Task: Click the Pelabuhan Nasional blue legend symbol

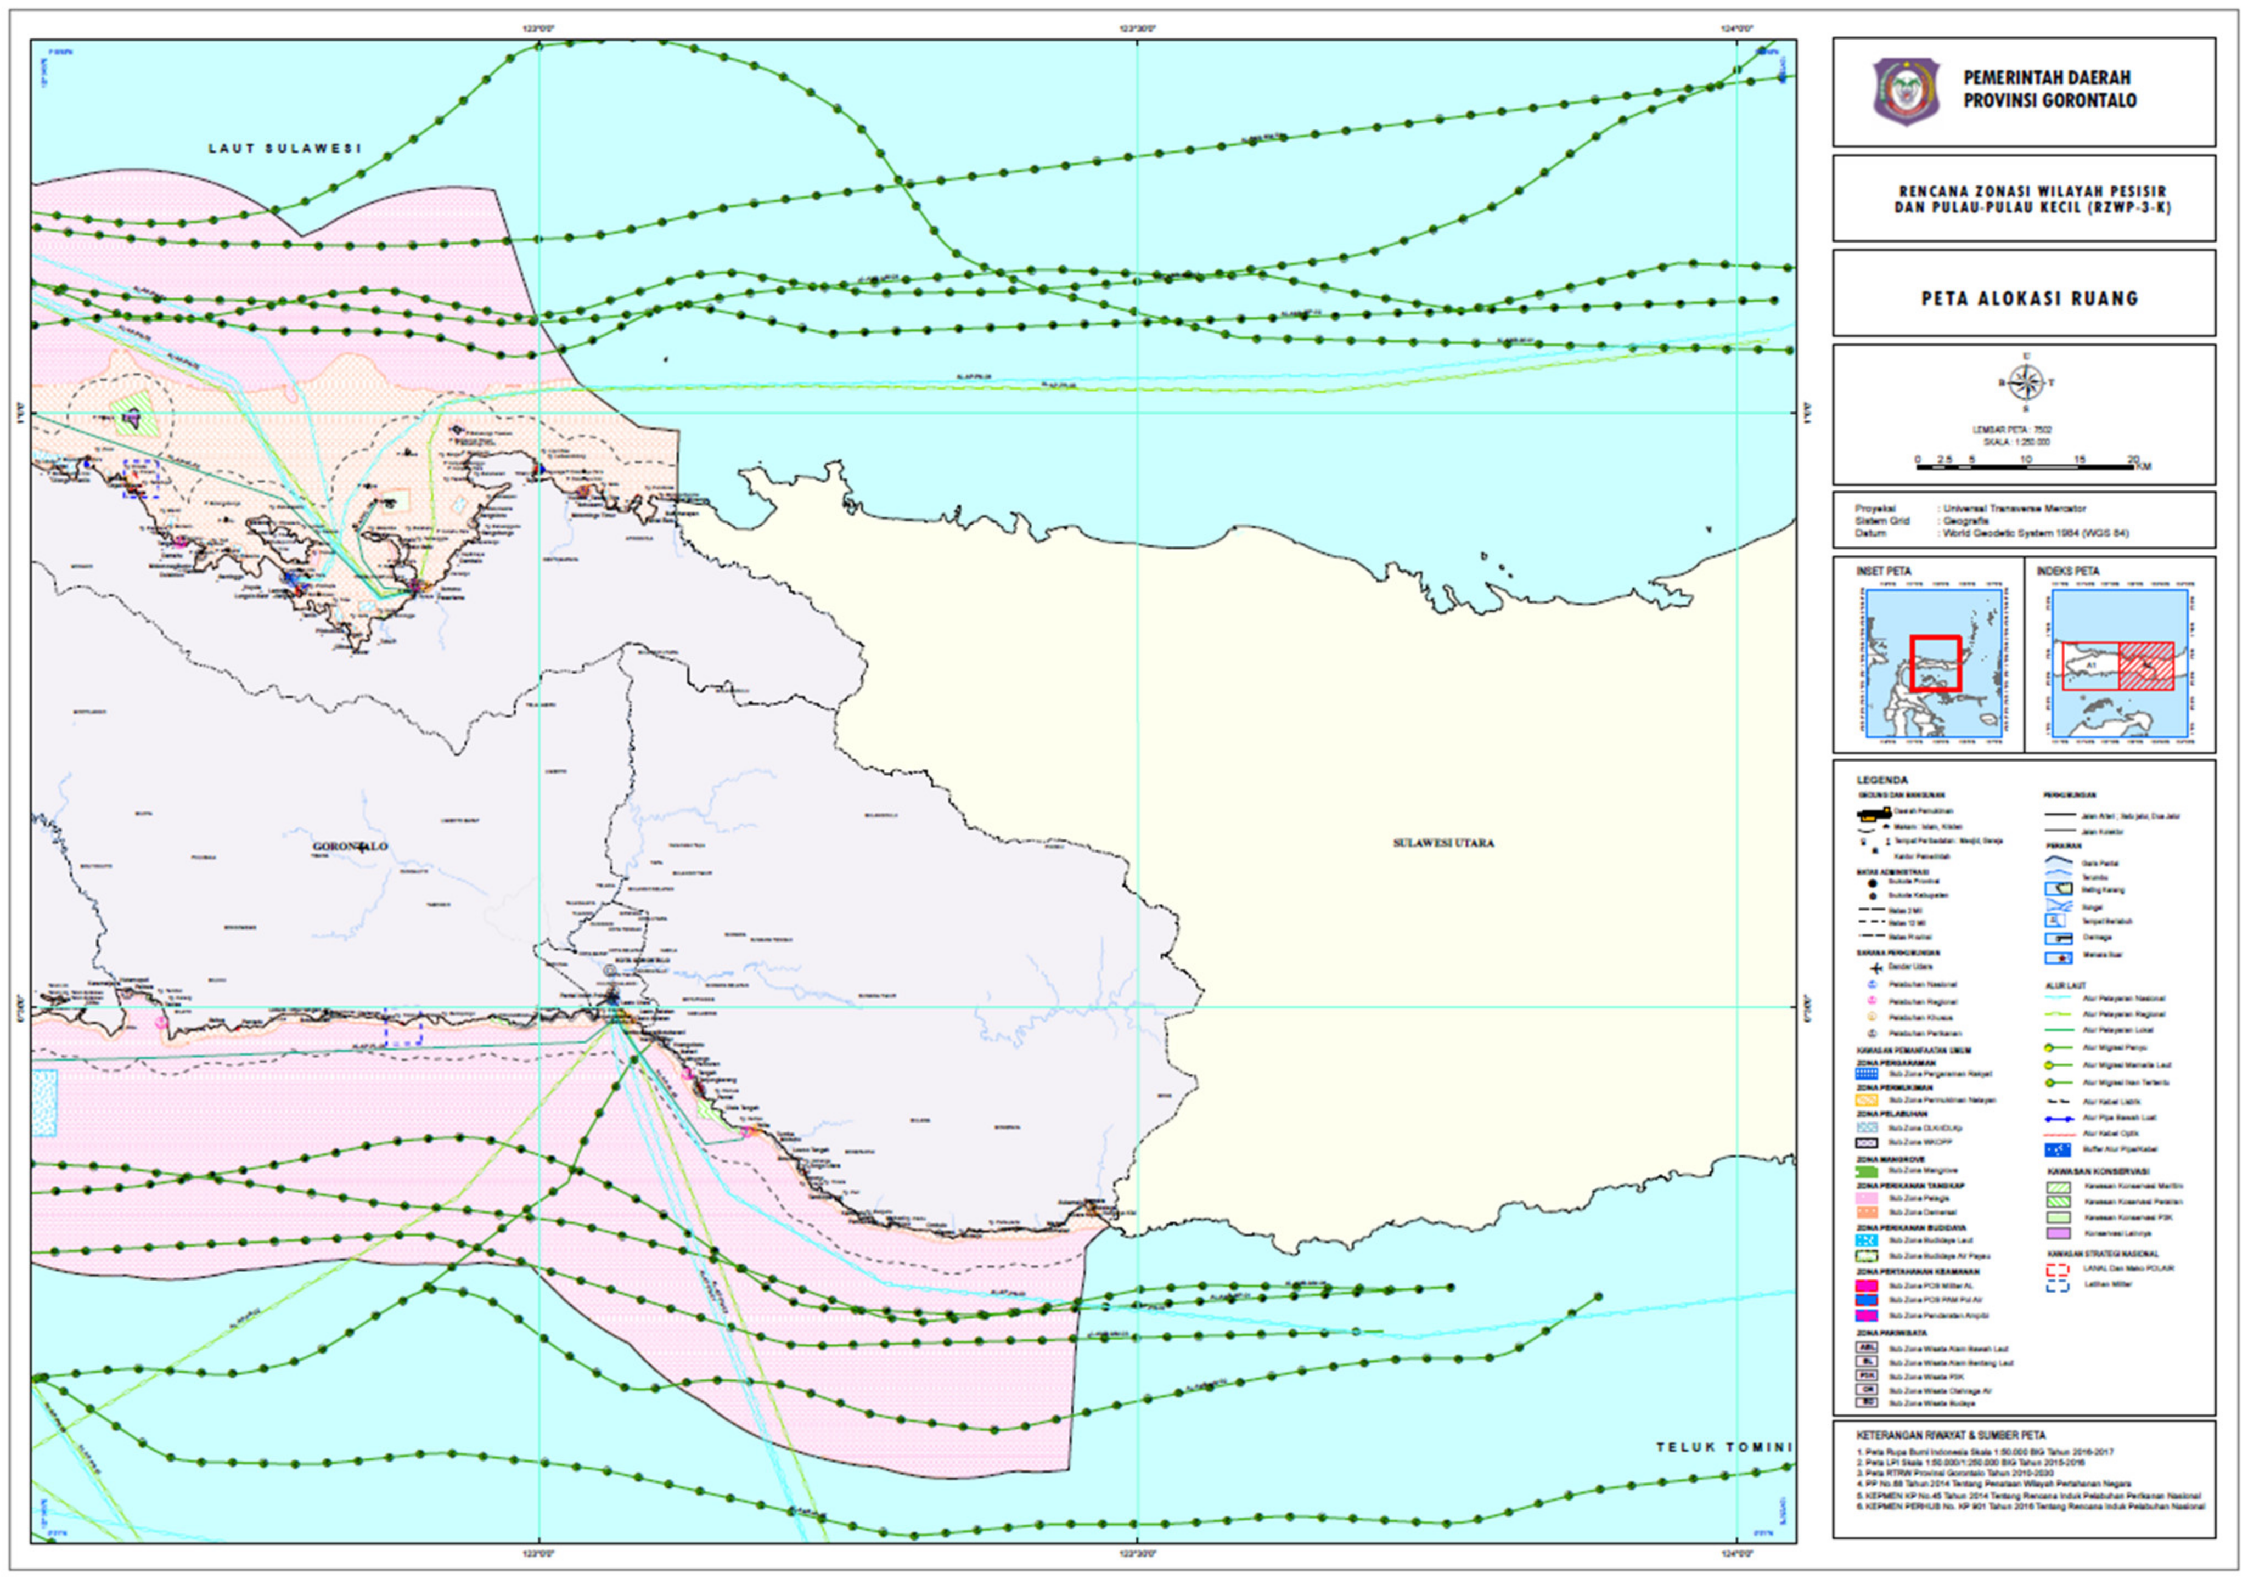Action: tap(1872, 985)
